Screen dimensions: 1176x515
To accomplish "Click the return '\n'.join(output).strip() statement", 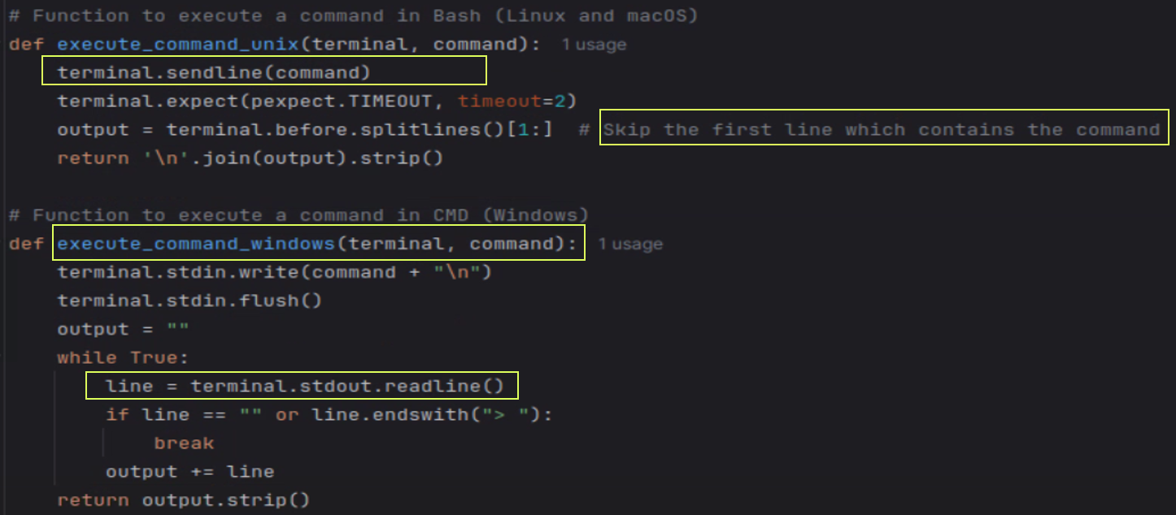I will click(x=250, y=158).
